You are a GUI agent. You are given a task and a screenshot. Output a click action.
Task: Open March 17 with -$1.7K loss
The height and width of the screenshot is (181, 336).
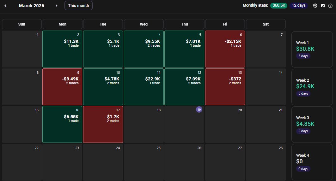click(103, 124)
